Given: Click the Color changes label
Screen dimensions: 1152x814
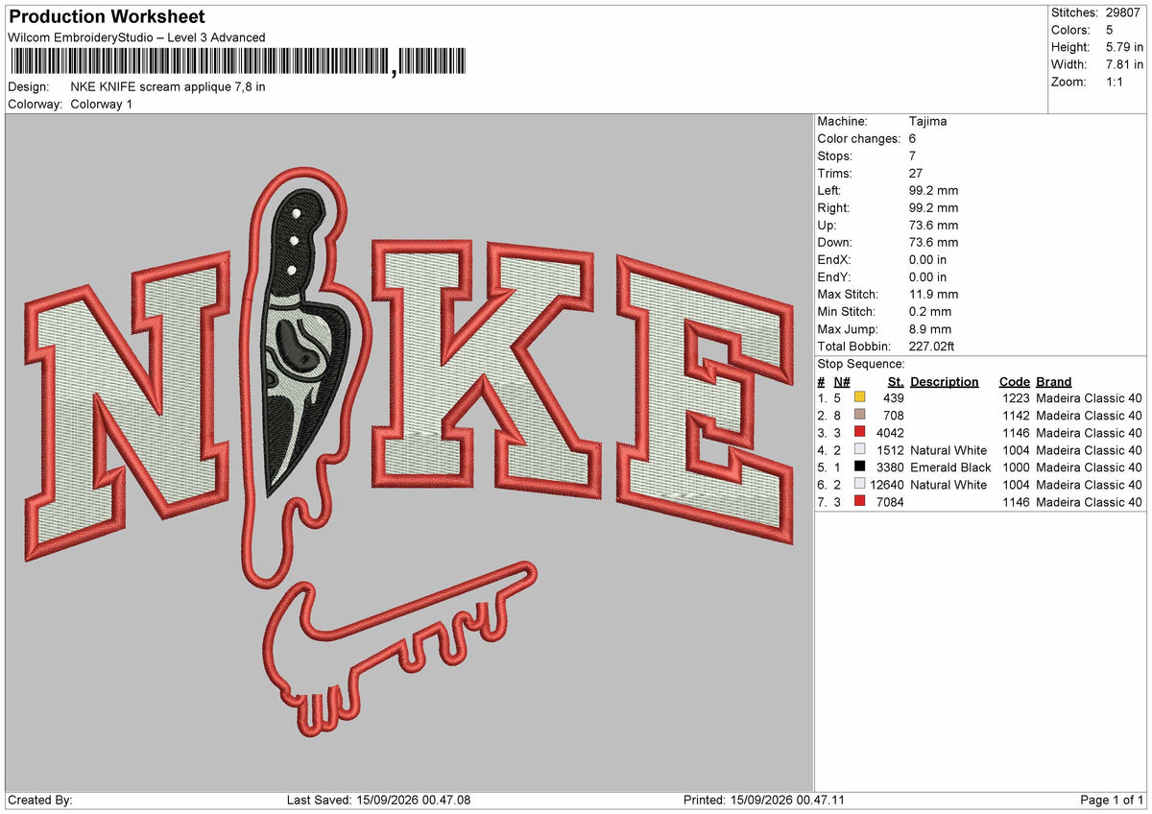Looking at the screenshot, I should pos(859,138).
